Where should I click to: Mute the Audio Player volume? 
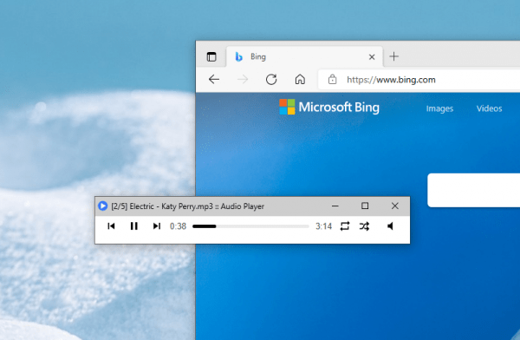390,226
